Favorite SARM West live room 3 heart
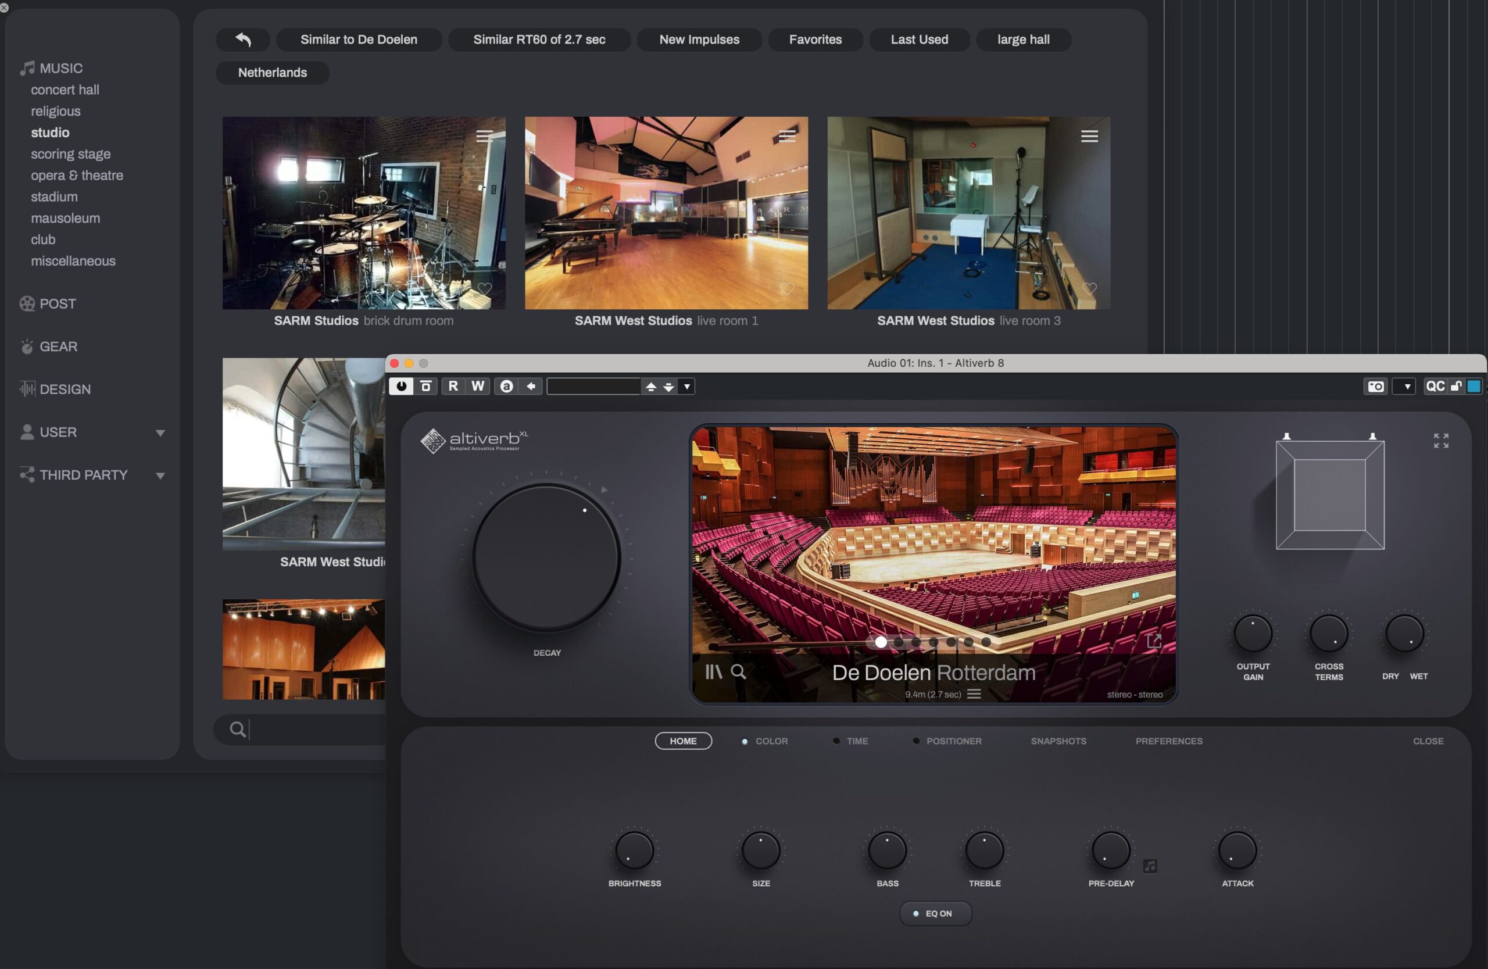 pos(1089,288)
